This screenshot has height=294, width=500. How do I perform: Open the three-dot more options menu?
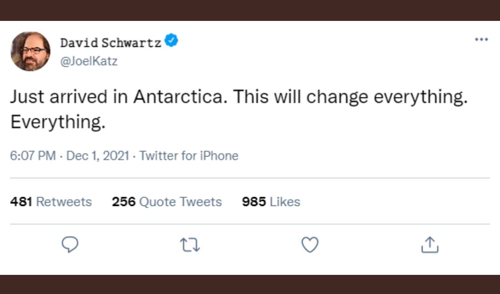(x=481, y=40)
